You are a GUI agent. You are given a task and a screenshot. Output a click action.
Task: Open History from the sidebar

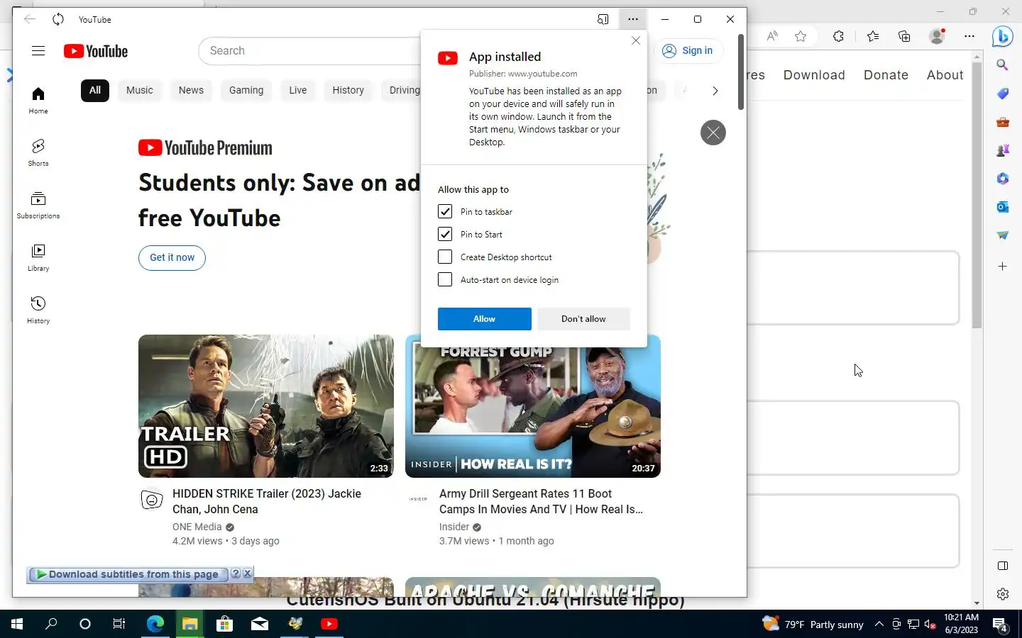(38, 310)
